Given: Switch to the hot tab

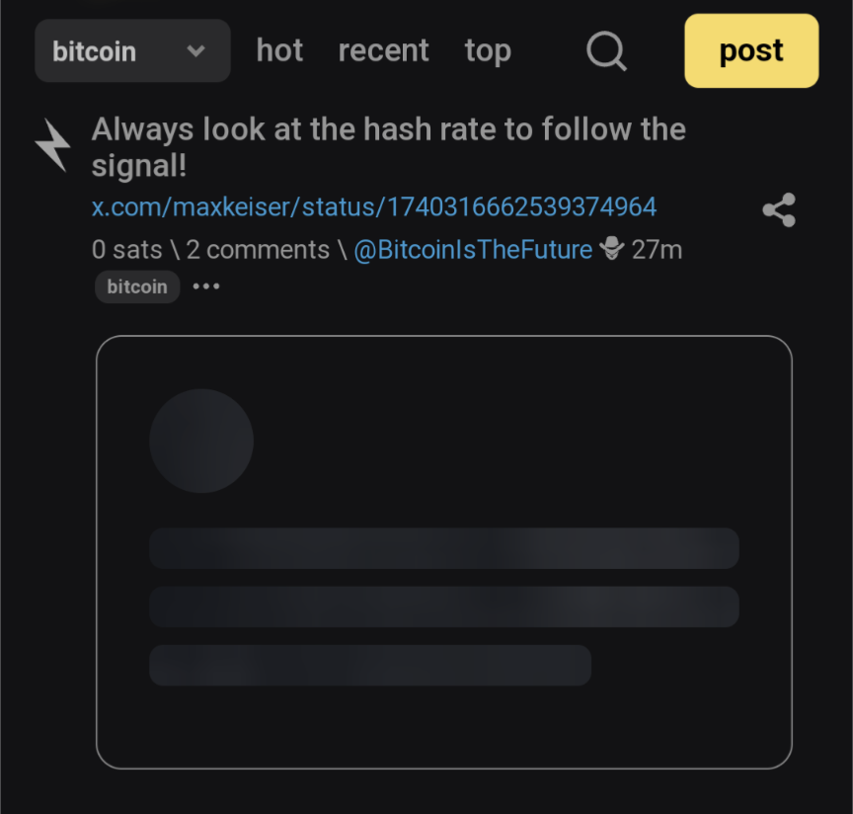Looking at the screenshot, I should pyautogui.click(x=279, y=50).
